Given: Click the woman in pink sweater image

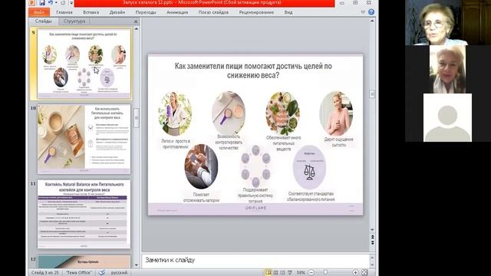Looking at the screenshot, I should click(336, 113).
